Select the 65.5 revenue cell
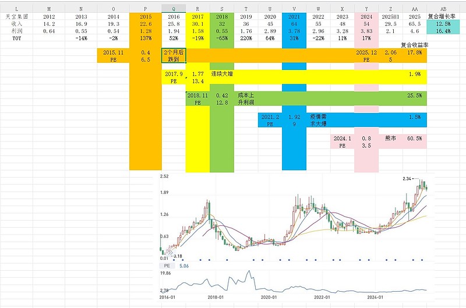 pos(415,24)
